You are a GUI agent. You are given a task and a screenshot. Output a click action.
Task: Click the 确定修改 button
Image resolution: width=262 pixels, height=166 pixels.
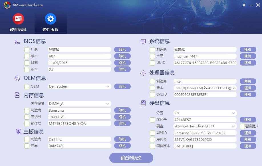click(131, 158)
